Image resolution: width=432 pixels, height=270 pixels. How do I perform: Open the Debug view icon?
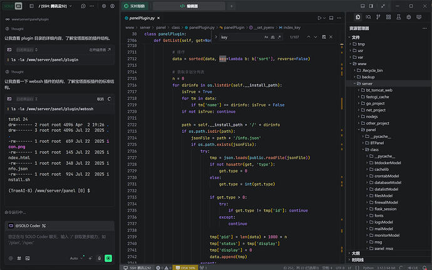pyautogui.click(x=409, y=17)
